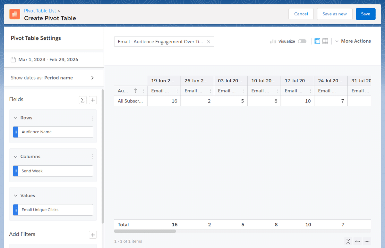Image resolution: width=385 pixels, height=248 pixels.
Task: Add a new field with the plus icon
Action: click(93, 100)
